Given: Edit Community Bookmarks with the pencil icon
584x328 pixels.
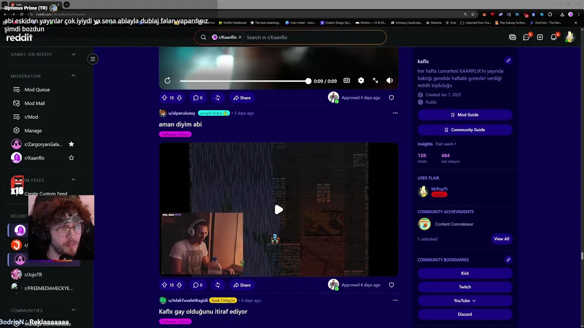Looking at the screenshot, I should [x=508, y=260].
